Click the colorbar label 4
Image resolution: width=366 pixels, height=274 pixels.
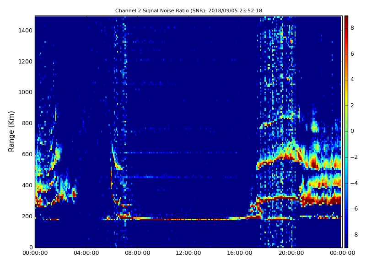pyautogui.click(x=352, y=79)
